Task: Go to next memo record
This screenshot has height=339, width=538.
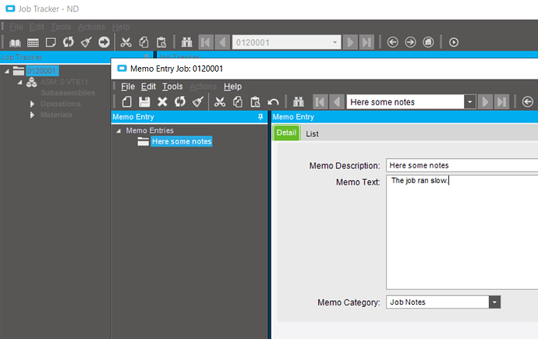Action: 485,102
